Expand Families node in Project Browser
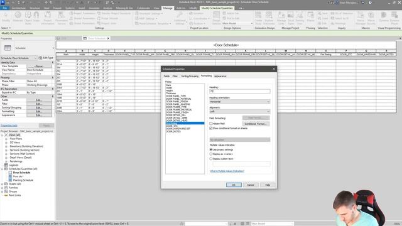 [x=3, y=188]
